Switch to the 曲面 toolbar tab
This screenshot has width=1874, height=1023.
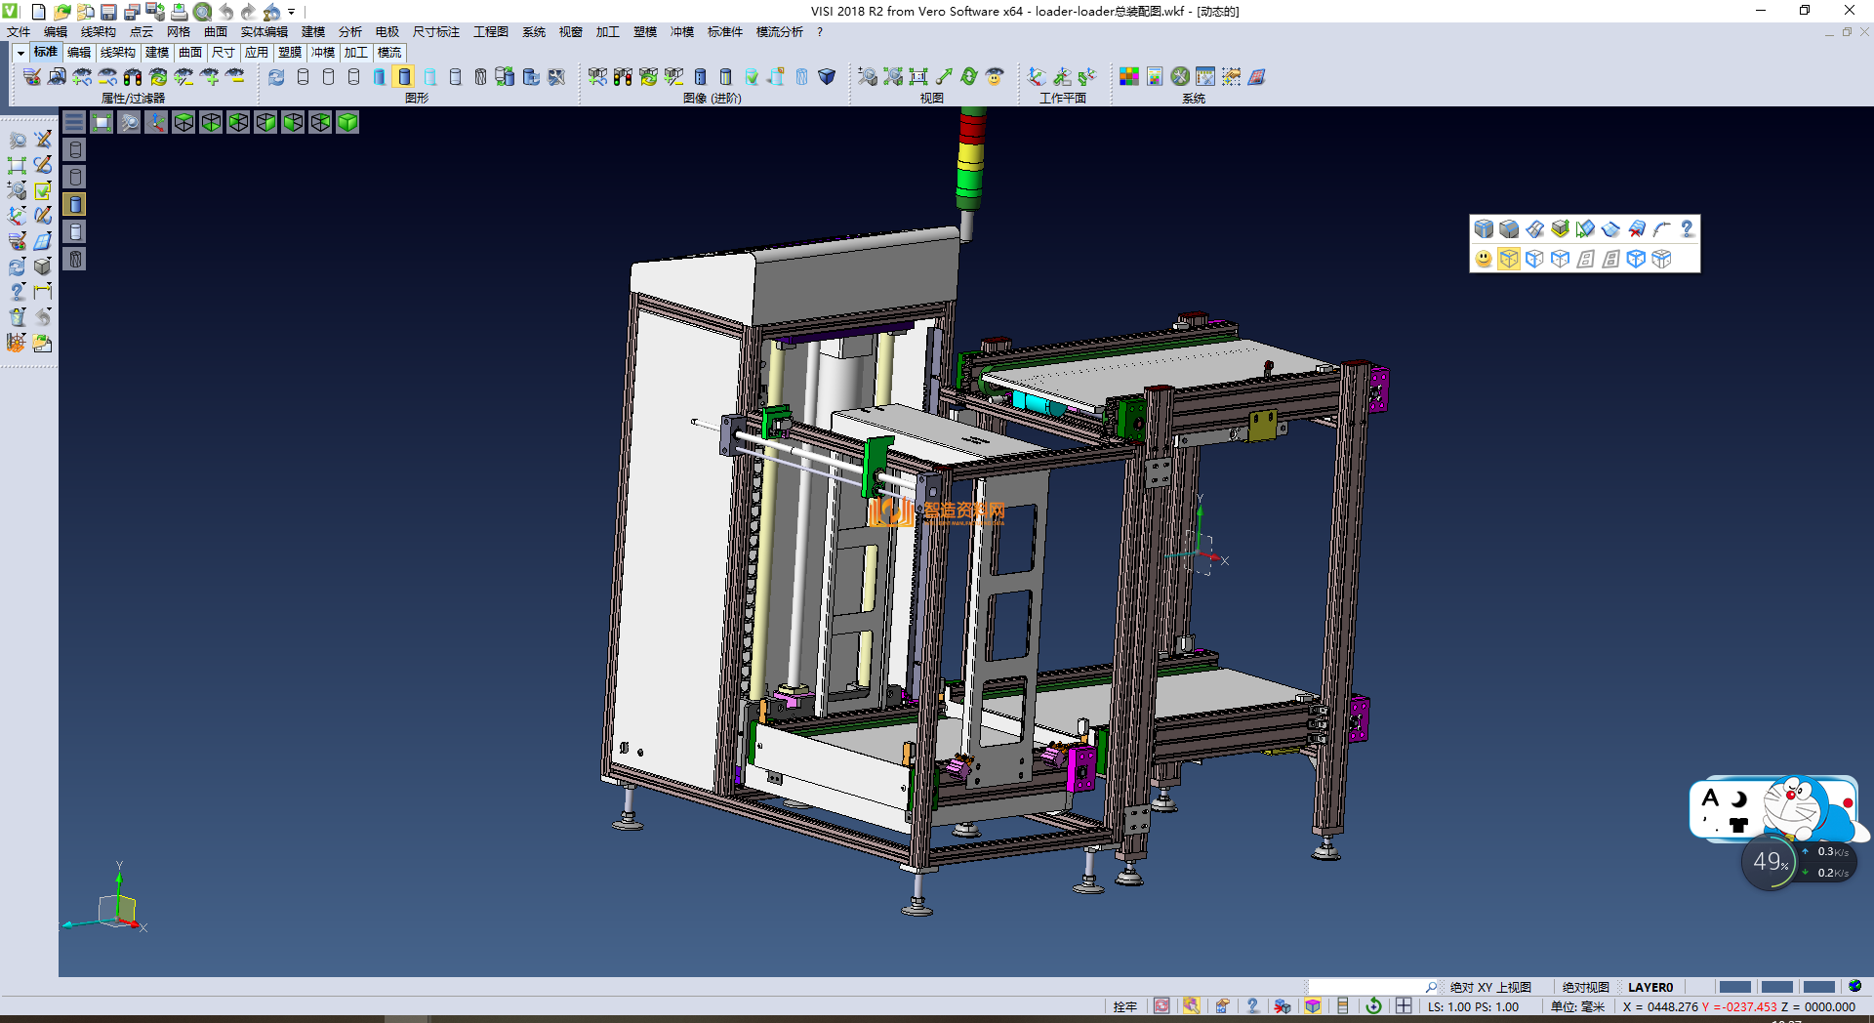coord(190,53)
